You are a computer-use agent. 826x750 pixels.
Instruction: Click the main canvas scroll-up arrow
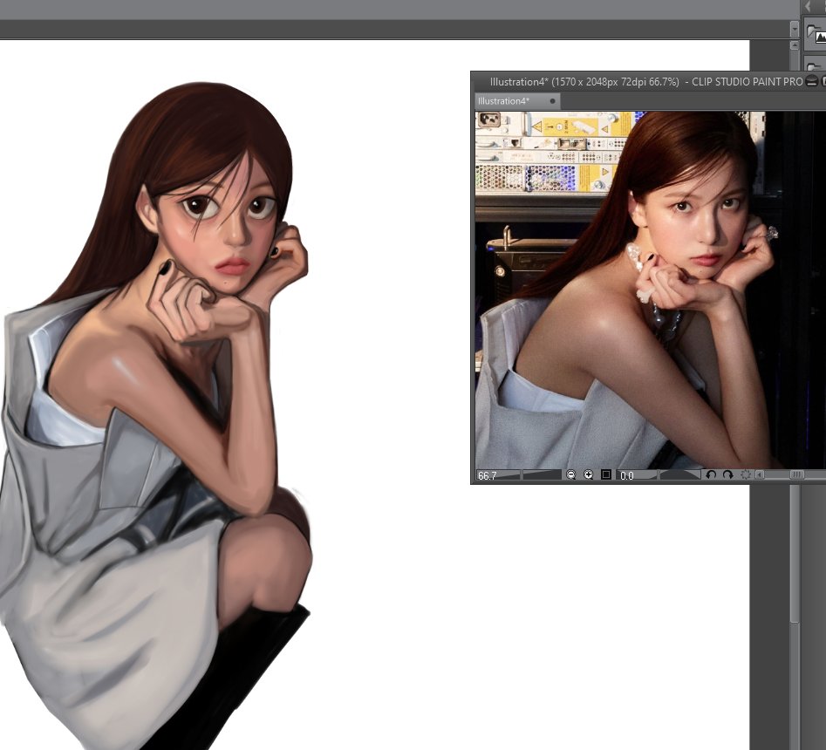point(795,46)
